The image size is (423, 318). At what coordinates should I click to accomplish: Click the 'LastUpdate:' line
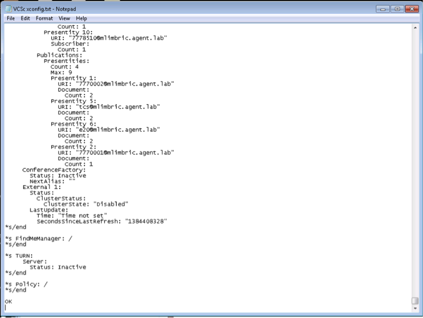click(49, 210)
